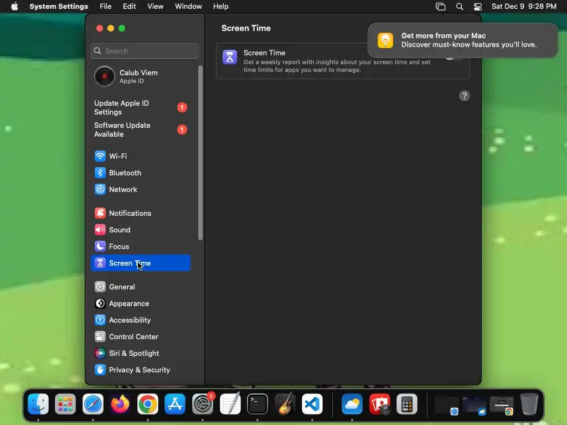The height and width of the screenshot is (425, 567).
Task: Open the Trash in the Dock
Action: pyautogui.click(x=529, y=404)
